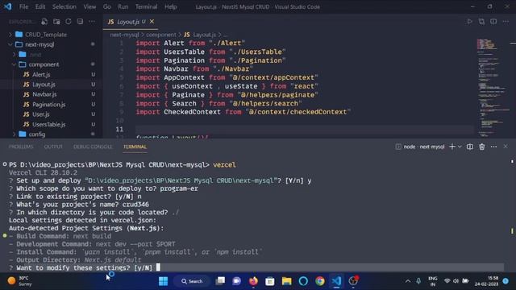The width and height of the screenshot is (516, 290).
Task: Open the clock and date flyout
Action: pos(486,281)
